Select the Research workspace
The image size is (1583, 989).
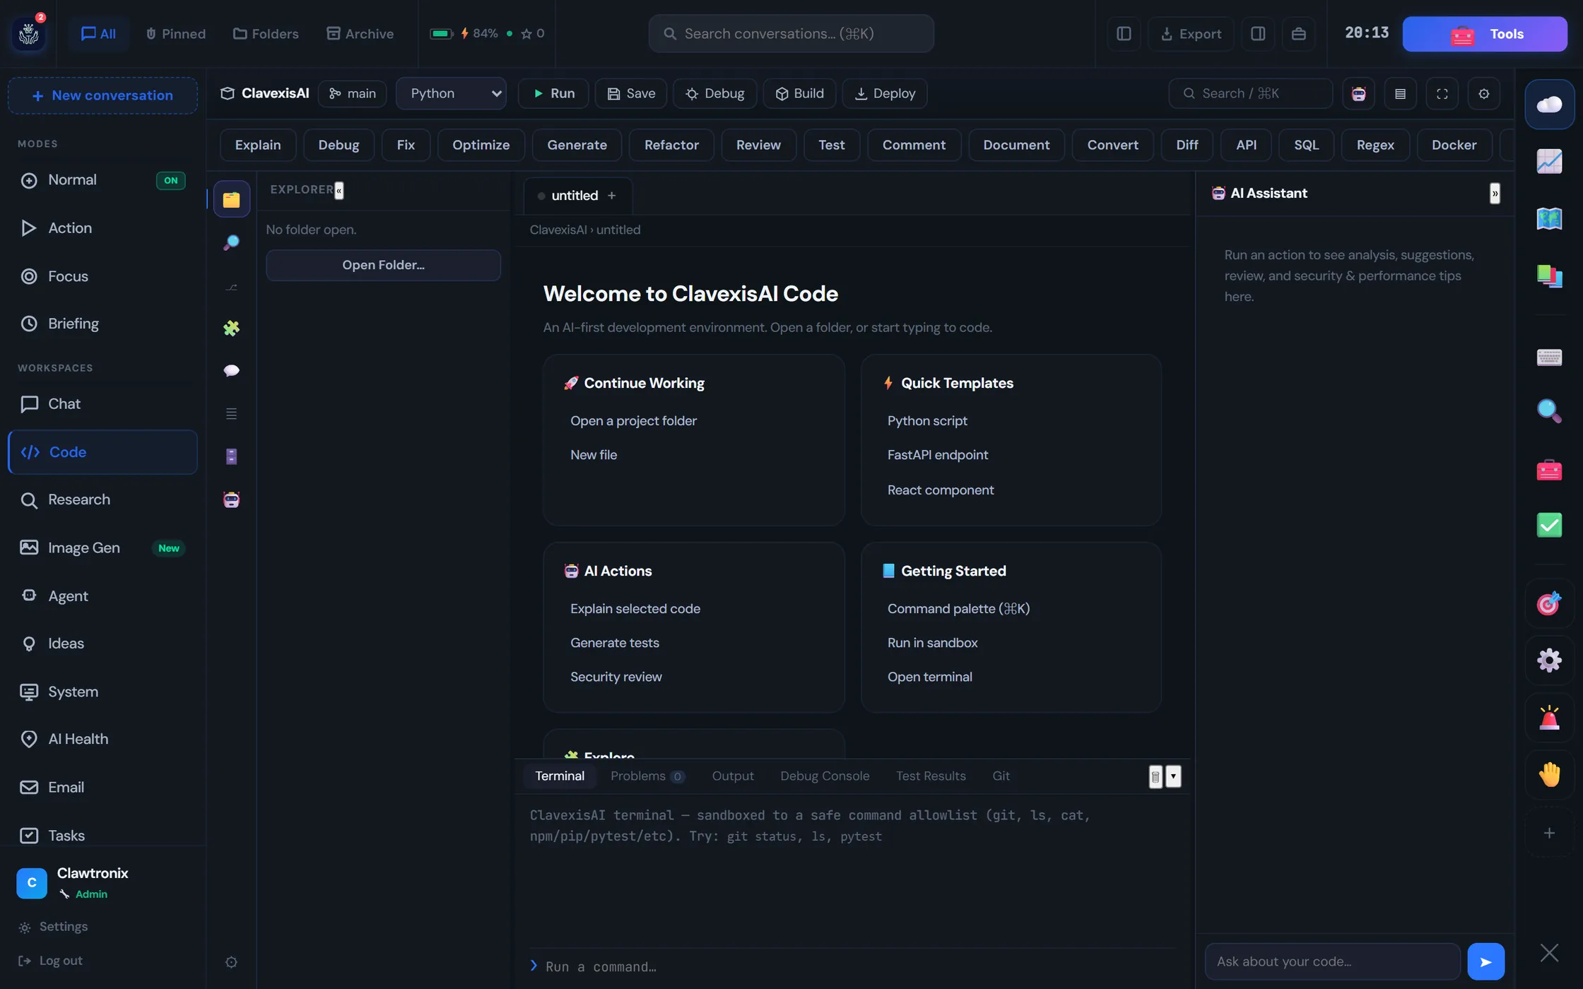click(x=102, y=500)
